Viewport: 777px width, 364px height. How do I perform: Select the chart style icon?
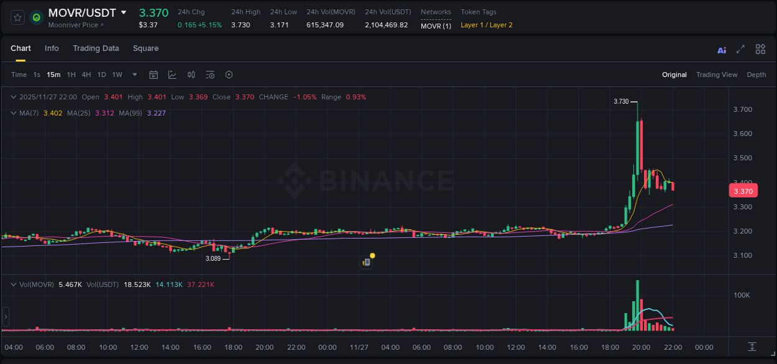(x=172, y=75)
